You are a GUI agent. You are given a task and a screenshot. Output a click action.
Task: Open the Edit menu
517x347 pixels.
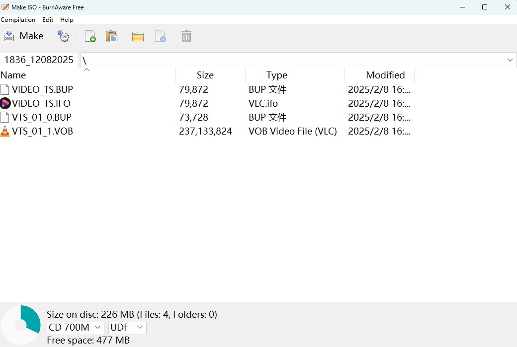click(48, 20)
